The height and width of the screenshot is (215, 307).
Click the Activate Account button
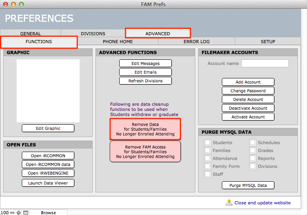pyautogui.click(x=248, y=117)
